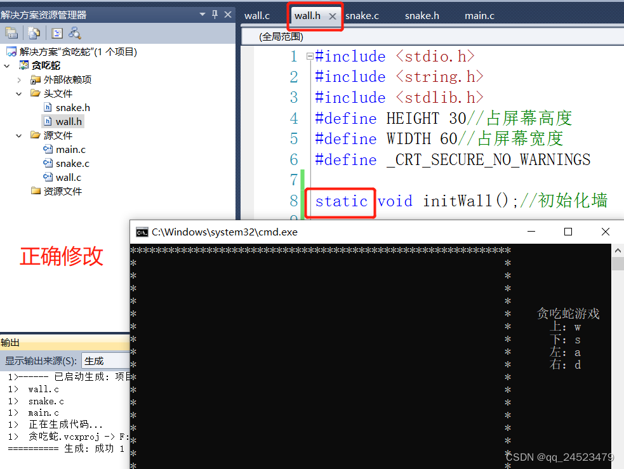Click the View Code icon in Solution Explorer toolbar

pos(56,33)
